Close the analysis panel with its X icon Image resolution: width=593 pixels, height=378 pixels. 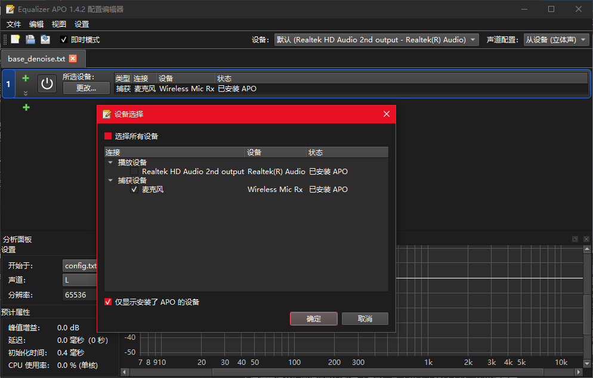(x=586, y=239)
